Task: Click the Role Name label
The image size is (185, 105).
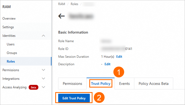Action: [66, 41]
